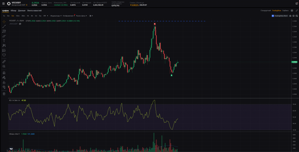Click the Объём SMA 9 indicator label
This screenshot has height=152, width=299.
(14, 134)
